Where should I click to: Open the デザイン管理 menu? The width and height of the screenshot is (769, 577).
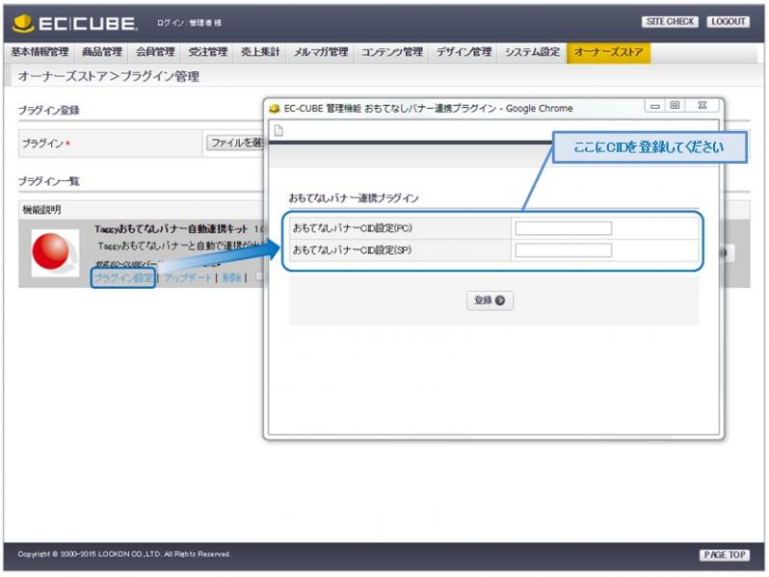tap(464, 52)
